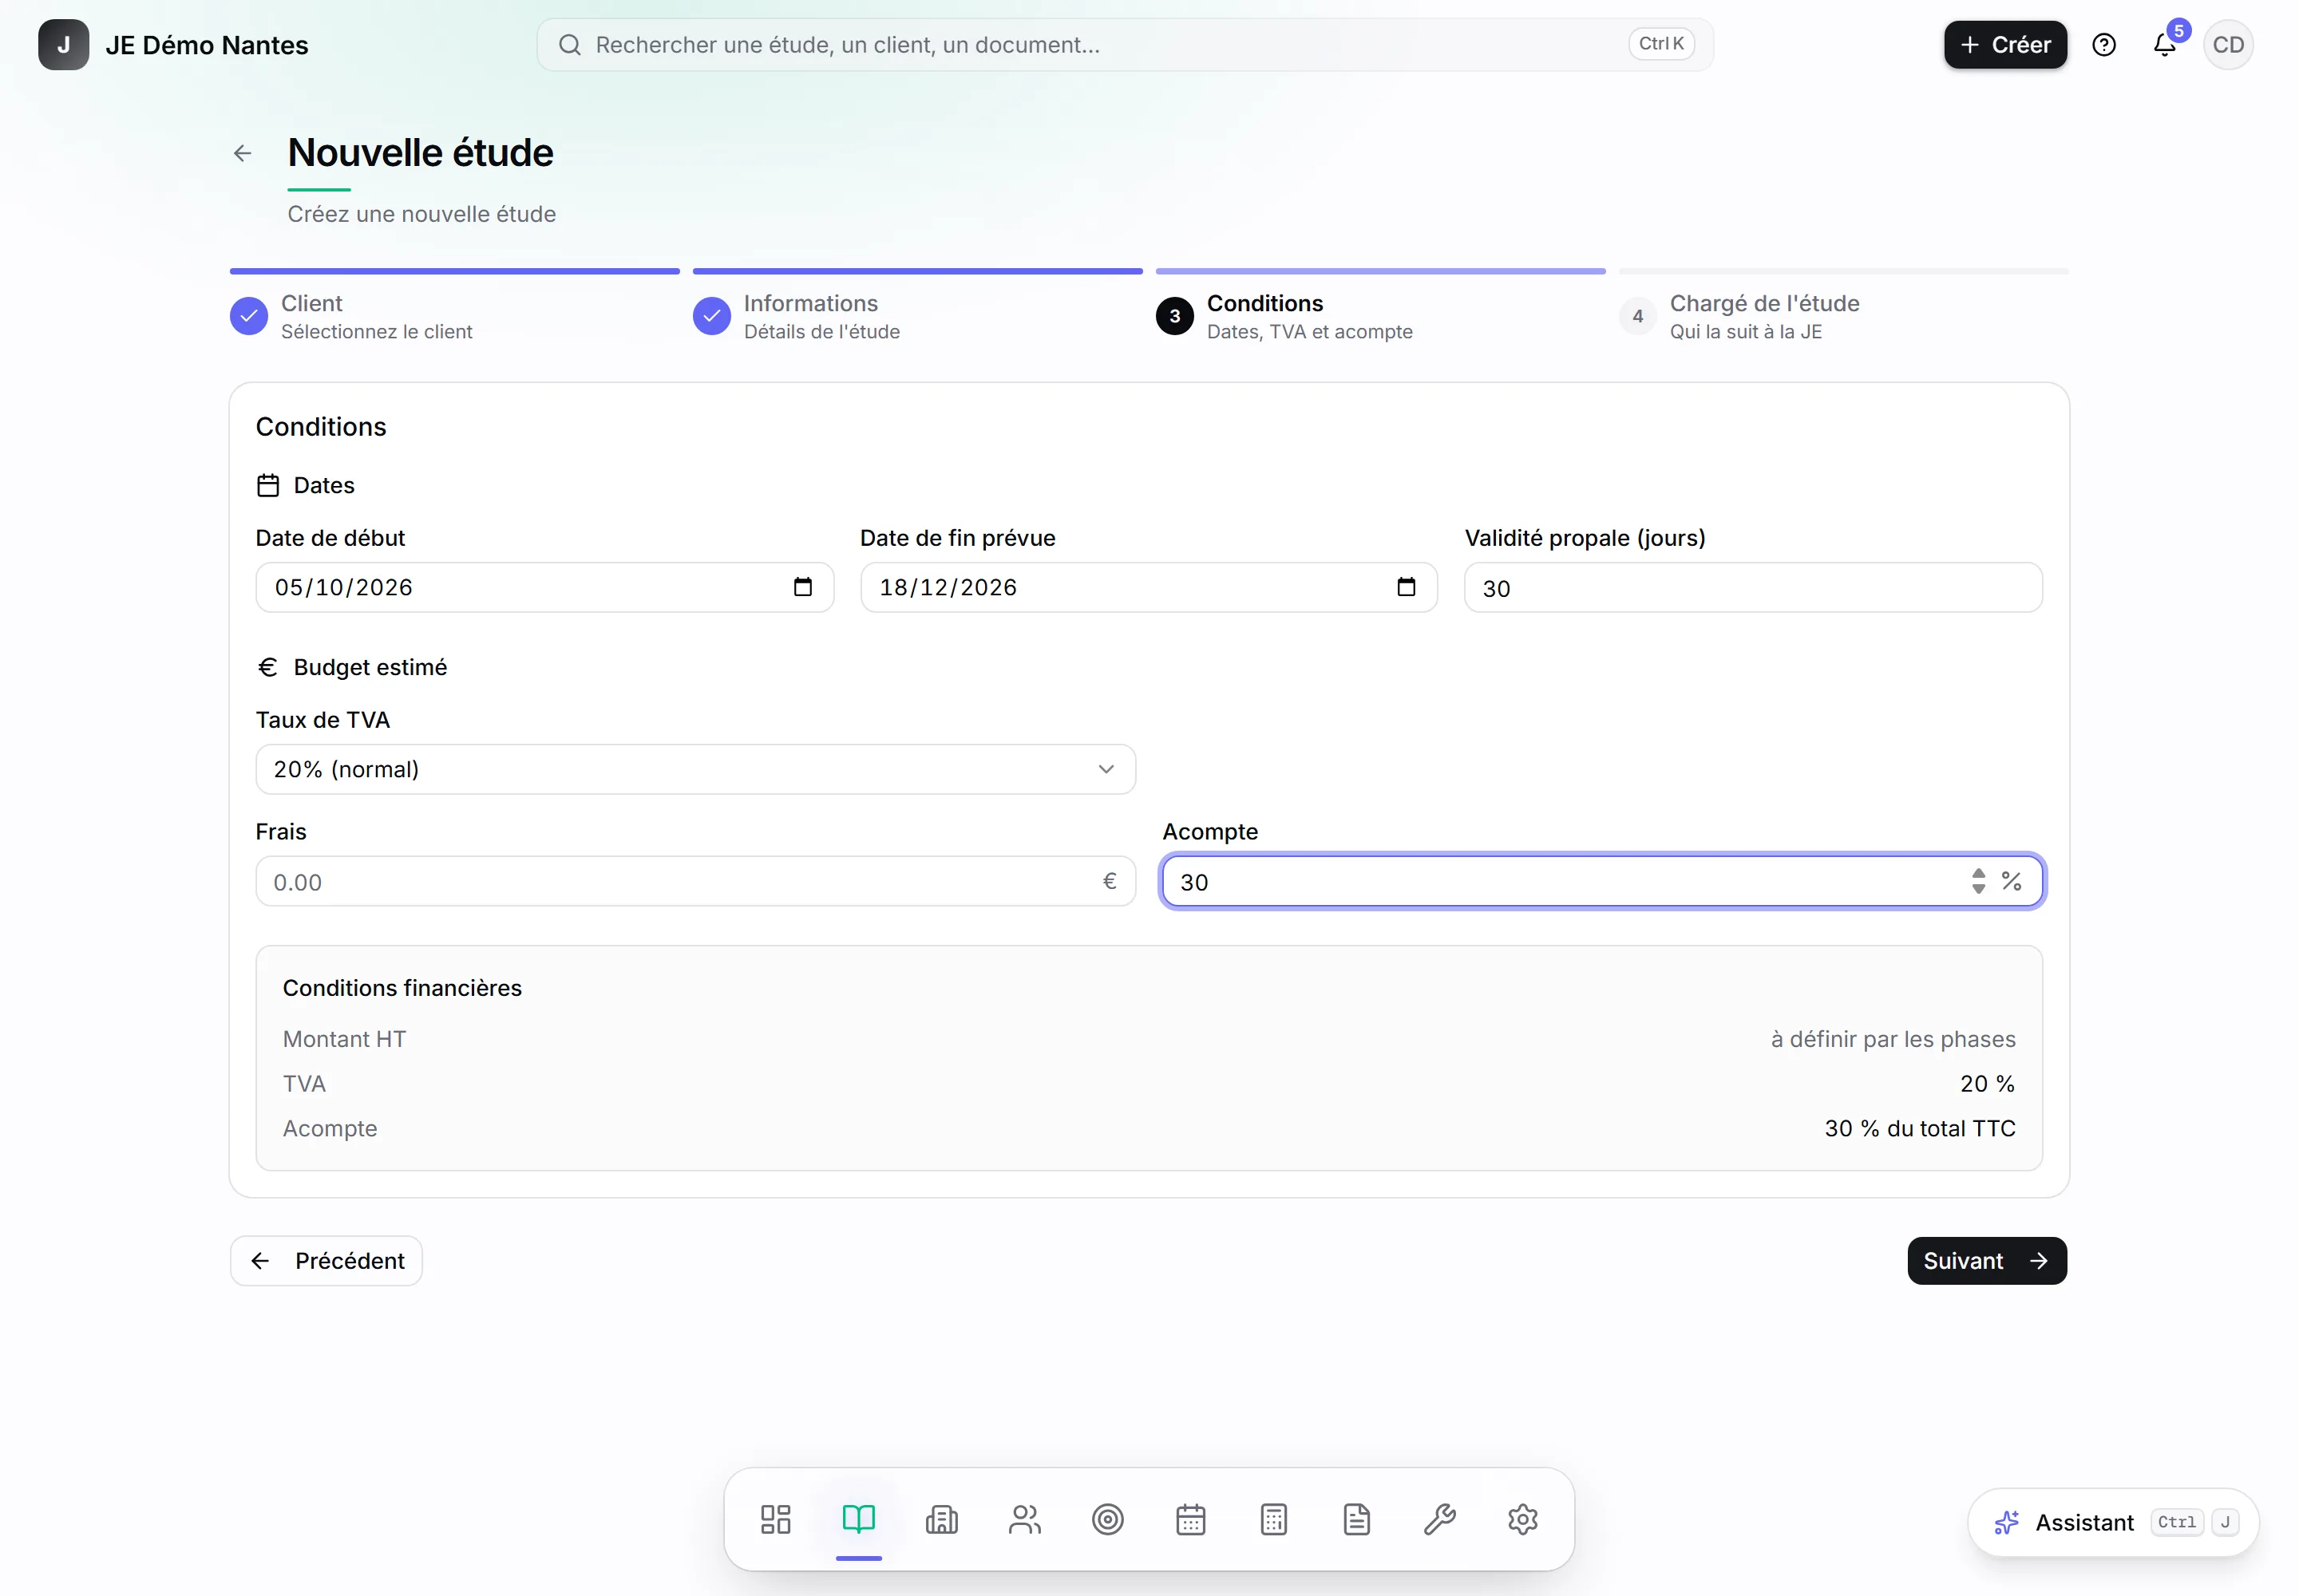Open the settings gear icon in dock
Image resolution: width=2299 pixels, height=1596 pixels.
1522,1519
